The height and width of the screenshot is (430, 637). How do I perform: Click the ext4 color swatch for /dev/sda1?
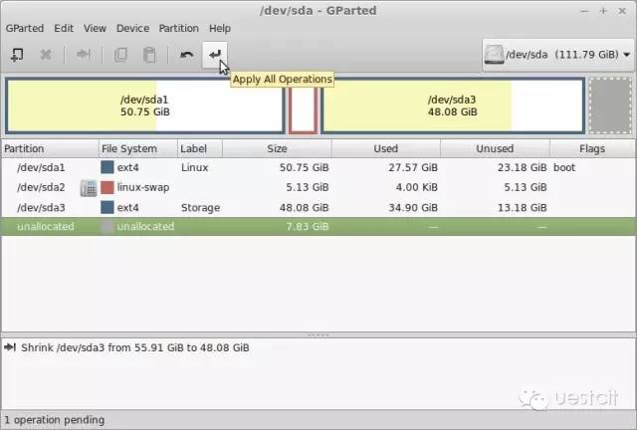107,167
